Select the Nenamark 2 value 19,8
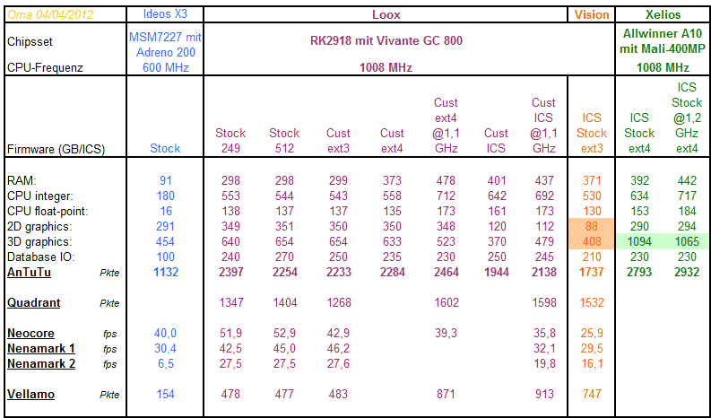Viewport: 711px width, 418px height. [544, 363]
